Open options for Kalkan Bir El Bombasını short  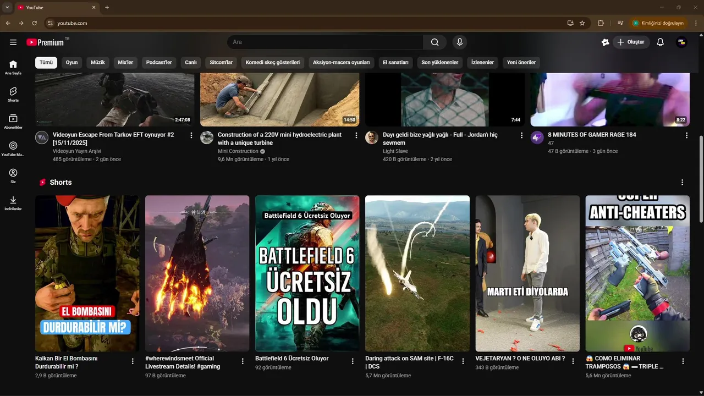click(x=133, y=361)
